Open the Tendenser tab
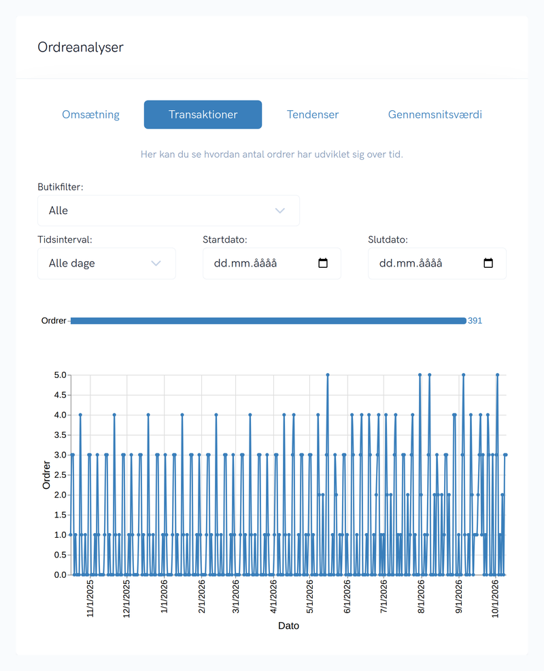Image resolution: width=544 pixels, height=671 pixels. tap(313, 115)
